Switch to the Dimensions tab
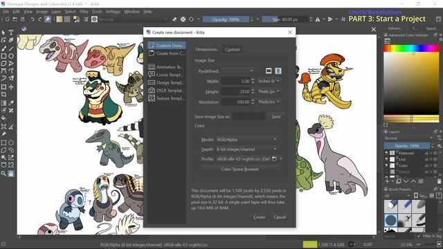 206,49
